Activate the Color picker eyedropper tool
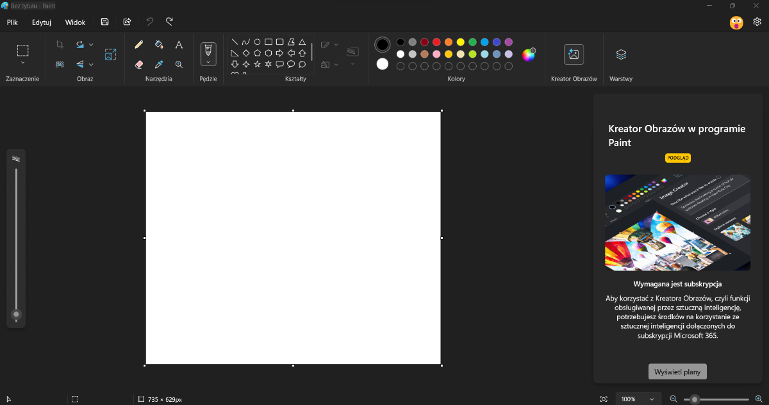 click(159, 64)
